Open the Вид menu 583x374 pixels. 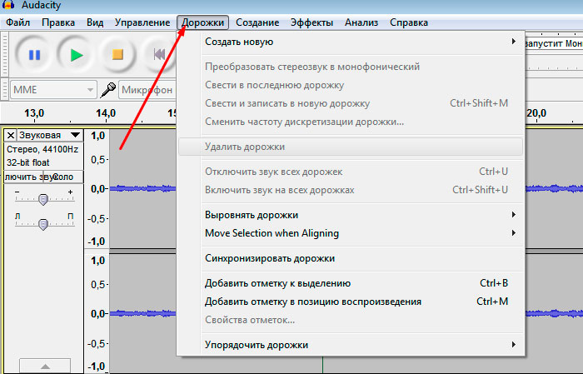coord(95,22)
